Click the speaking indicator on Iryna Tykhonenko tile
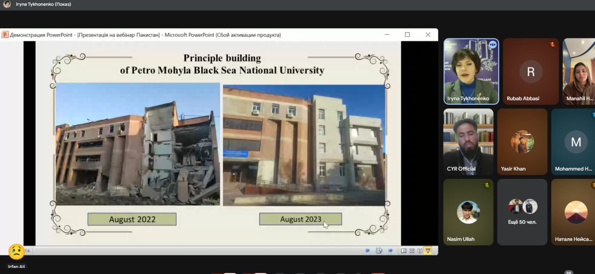595x274 pixels. coord(492,45)
